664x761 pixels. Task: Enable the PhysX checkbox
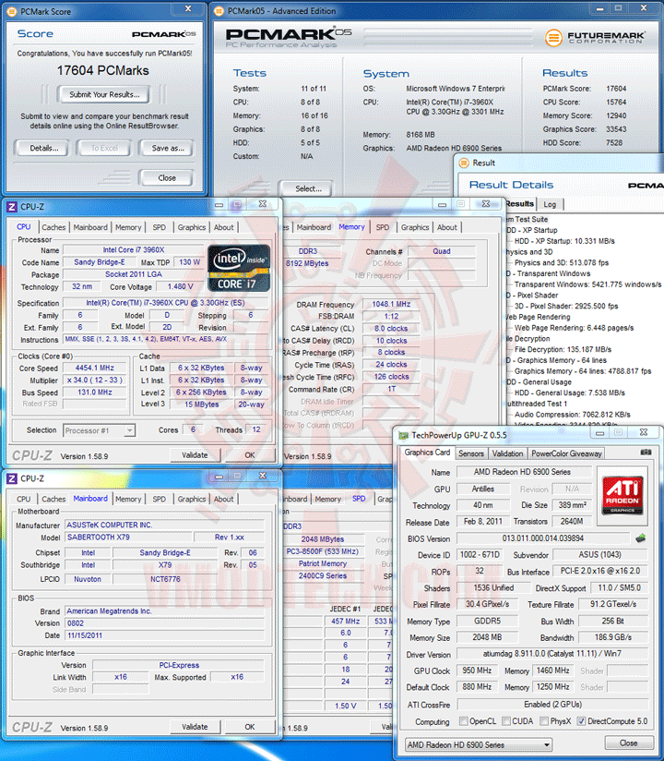pyautogui.click(x=544, y=721)
